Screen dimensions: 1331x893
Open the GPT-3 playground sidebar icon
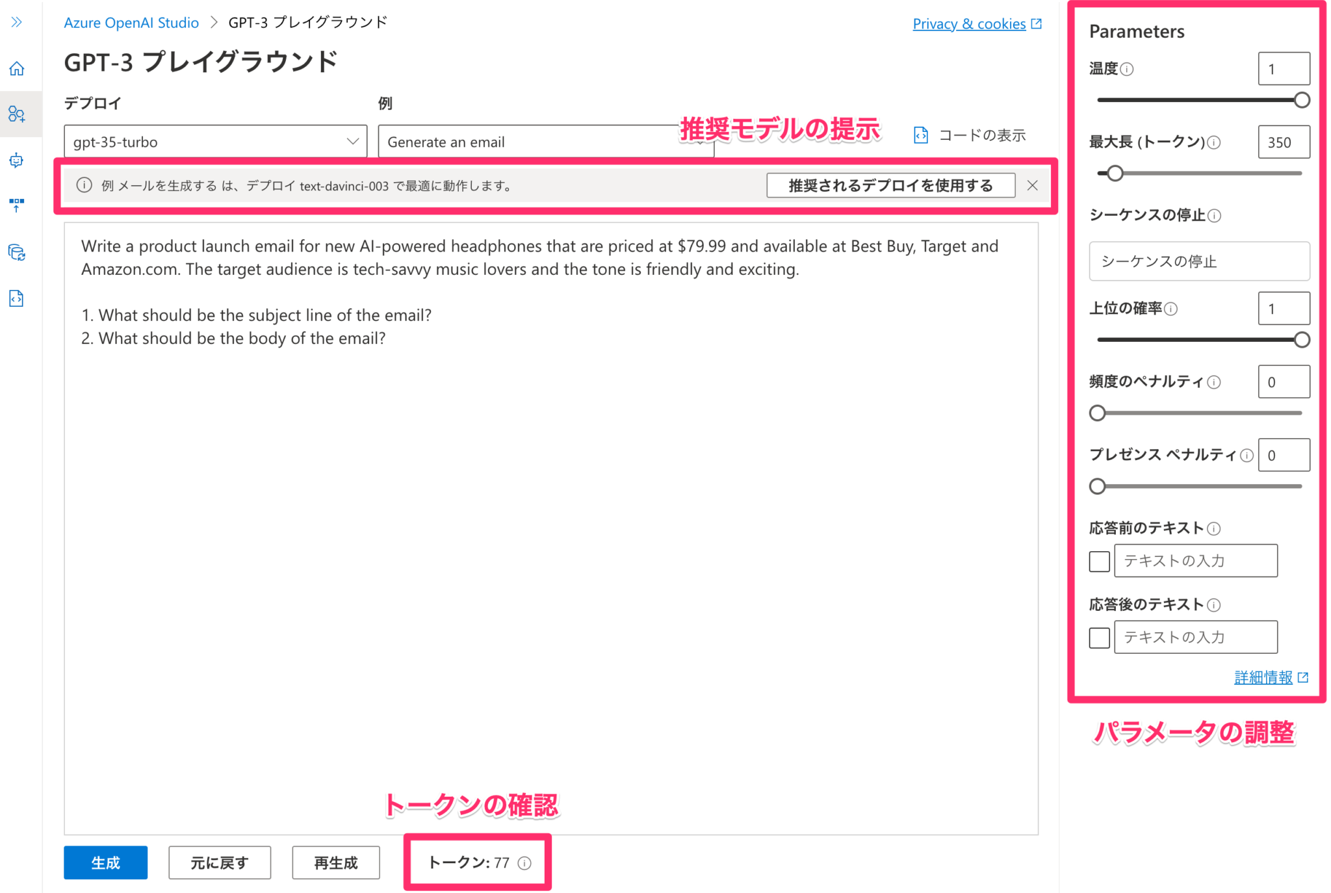[x=17, y=114]
